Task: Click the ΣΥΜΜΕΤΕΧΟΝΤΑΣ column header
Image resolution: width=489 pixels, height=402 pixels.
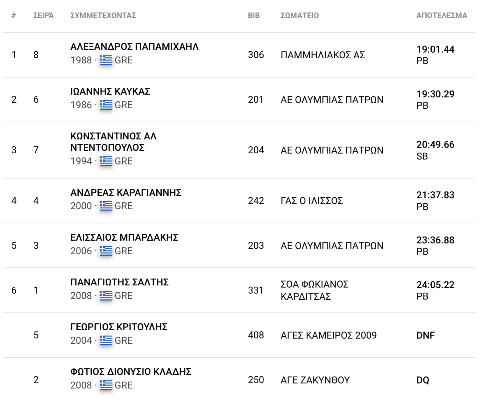Action: (103, 15)
